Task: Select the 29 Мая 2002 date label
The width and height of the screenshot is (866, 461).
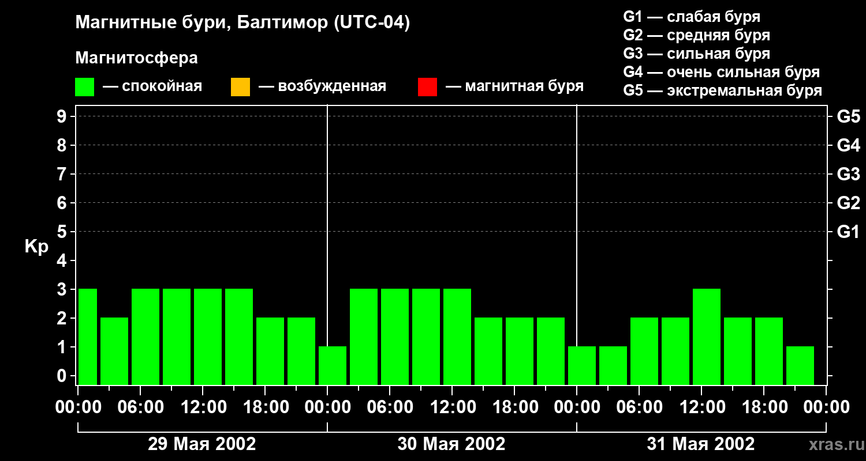Action: 201,444
